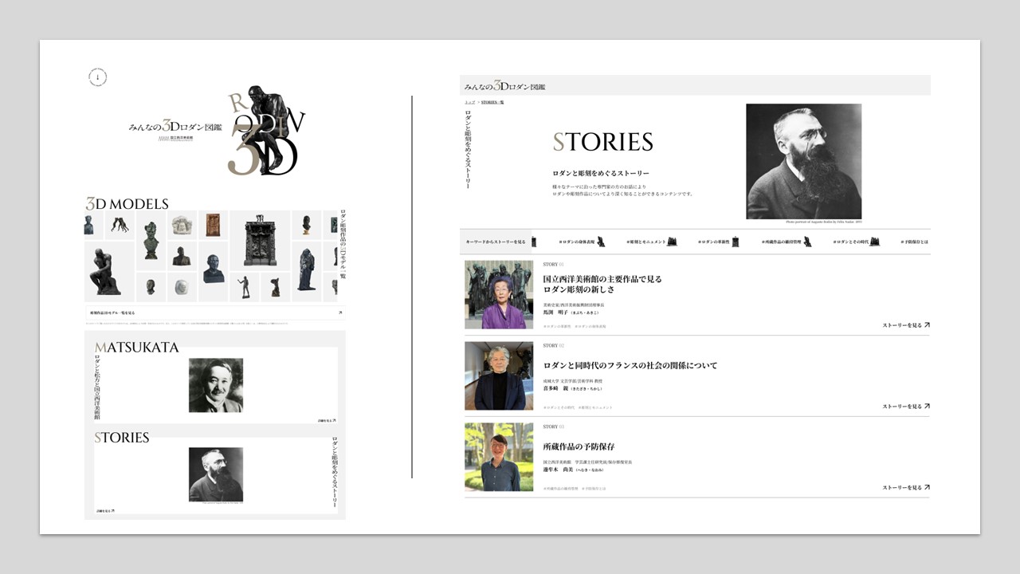Select #ロダンの革新性 keyword filter
The width and height of the screenshot is (1020, 574).
point(713,241)
